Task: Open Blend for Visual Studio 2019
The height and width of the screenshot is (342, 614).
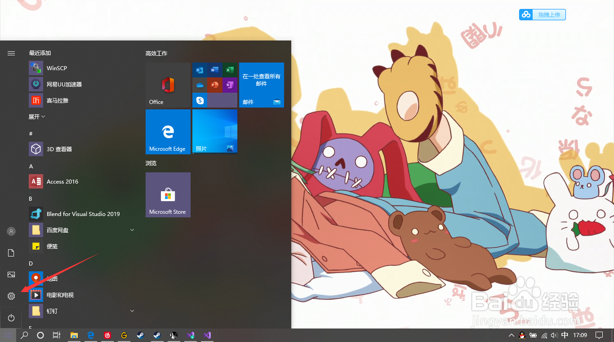Action: point(82,214)
